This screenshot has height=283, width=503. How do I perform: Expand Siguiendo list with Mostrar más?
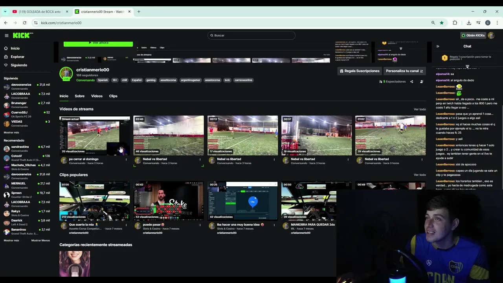(x=11, y=132)
